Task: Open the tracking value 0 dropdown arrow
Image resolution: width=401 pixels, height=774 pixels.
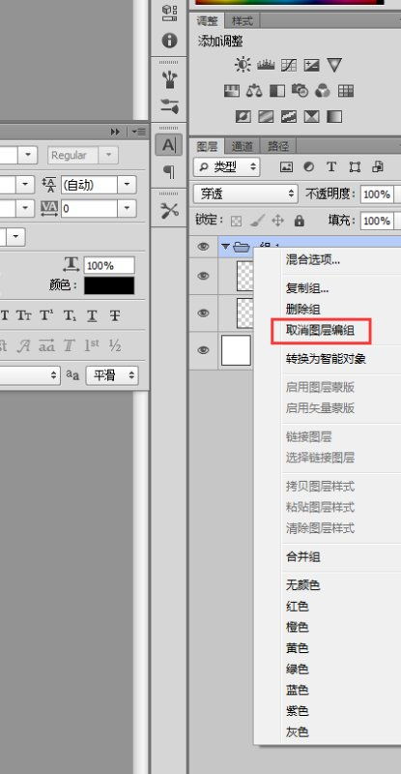Action: pyautogui.click(x=127, y=208)
